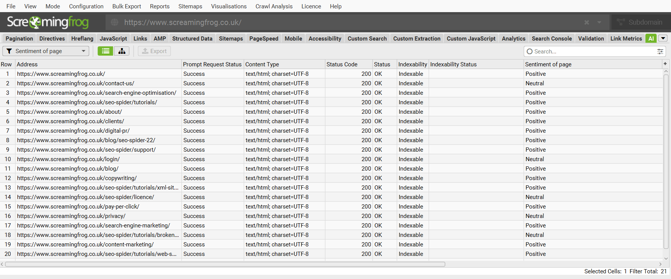The image size is (671, 279).
Task: Switch to tree view icon
Action: point(122,51)
